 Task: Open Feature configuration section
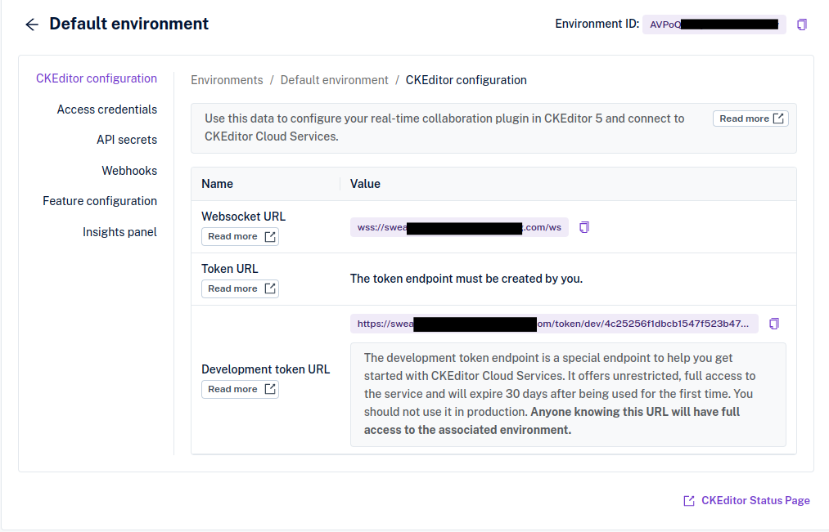99,201
